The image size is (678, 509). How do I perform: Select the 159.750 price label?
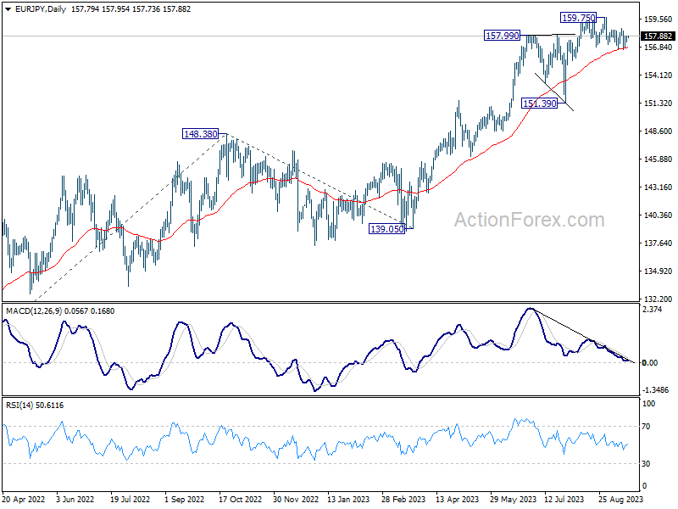579,18
